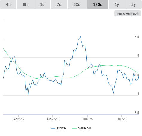The height and width of the screenshot is (136, 142).
Task: Switch to the 4h time range tab
Action: pyautogui.click(x=8, y=4)
